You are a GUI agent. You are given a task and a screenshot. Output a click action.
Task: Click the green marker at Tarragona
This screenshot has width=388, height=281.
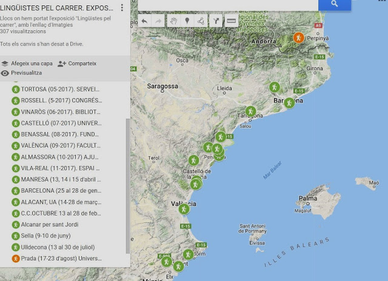pyautogui.click(x=250, y=111)
